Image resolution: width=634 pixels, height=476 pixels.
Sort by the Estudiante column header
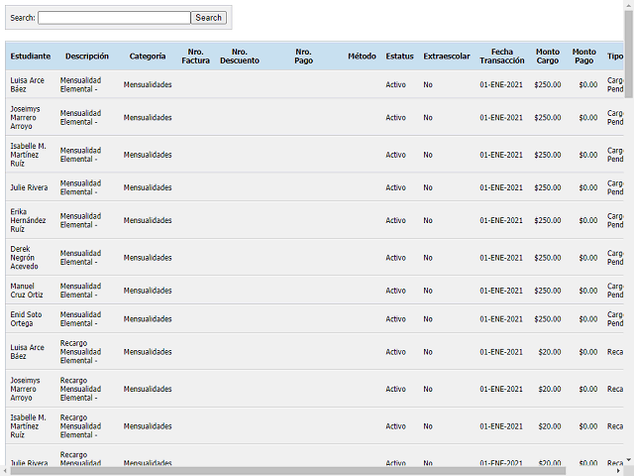point(30,57)
